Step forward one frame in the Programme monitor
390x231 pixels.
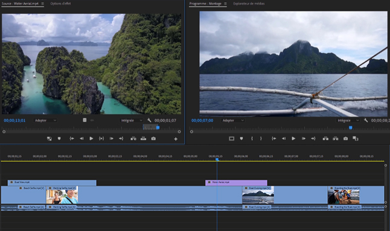tap(304, 139)
